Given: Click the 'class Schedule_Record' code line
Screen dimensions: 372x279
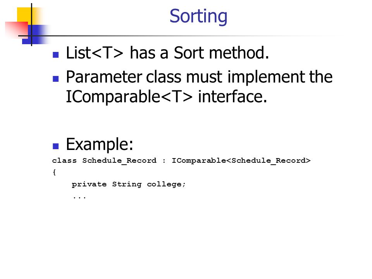Looking at the screenshot, I should click(x=181, y=160).
